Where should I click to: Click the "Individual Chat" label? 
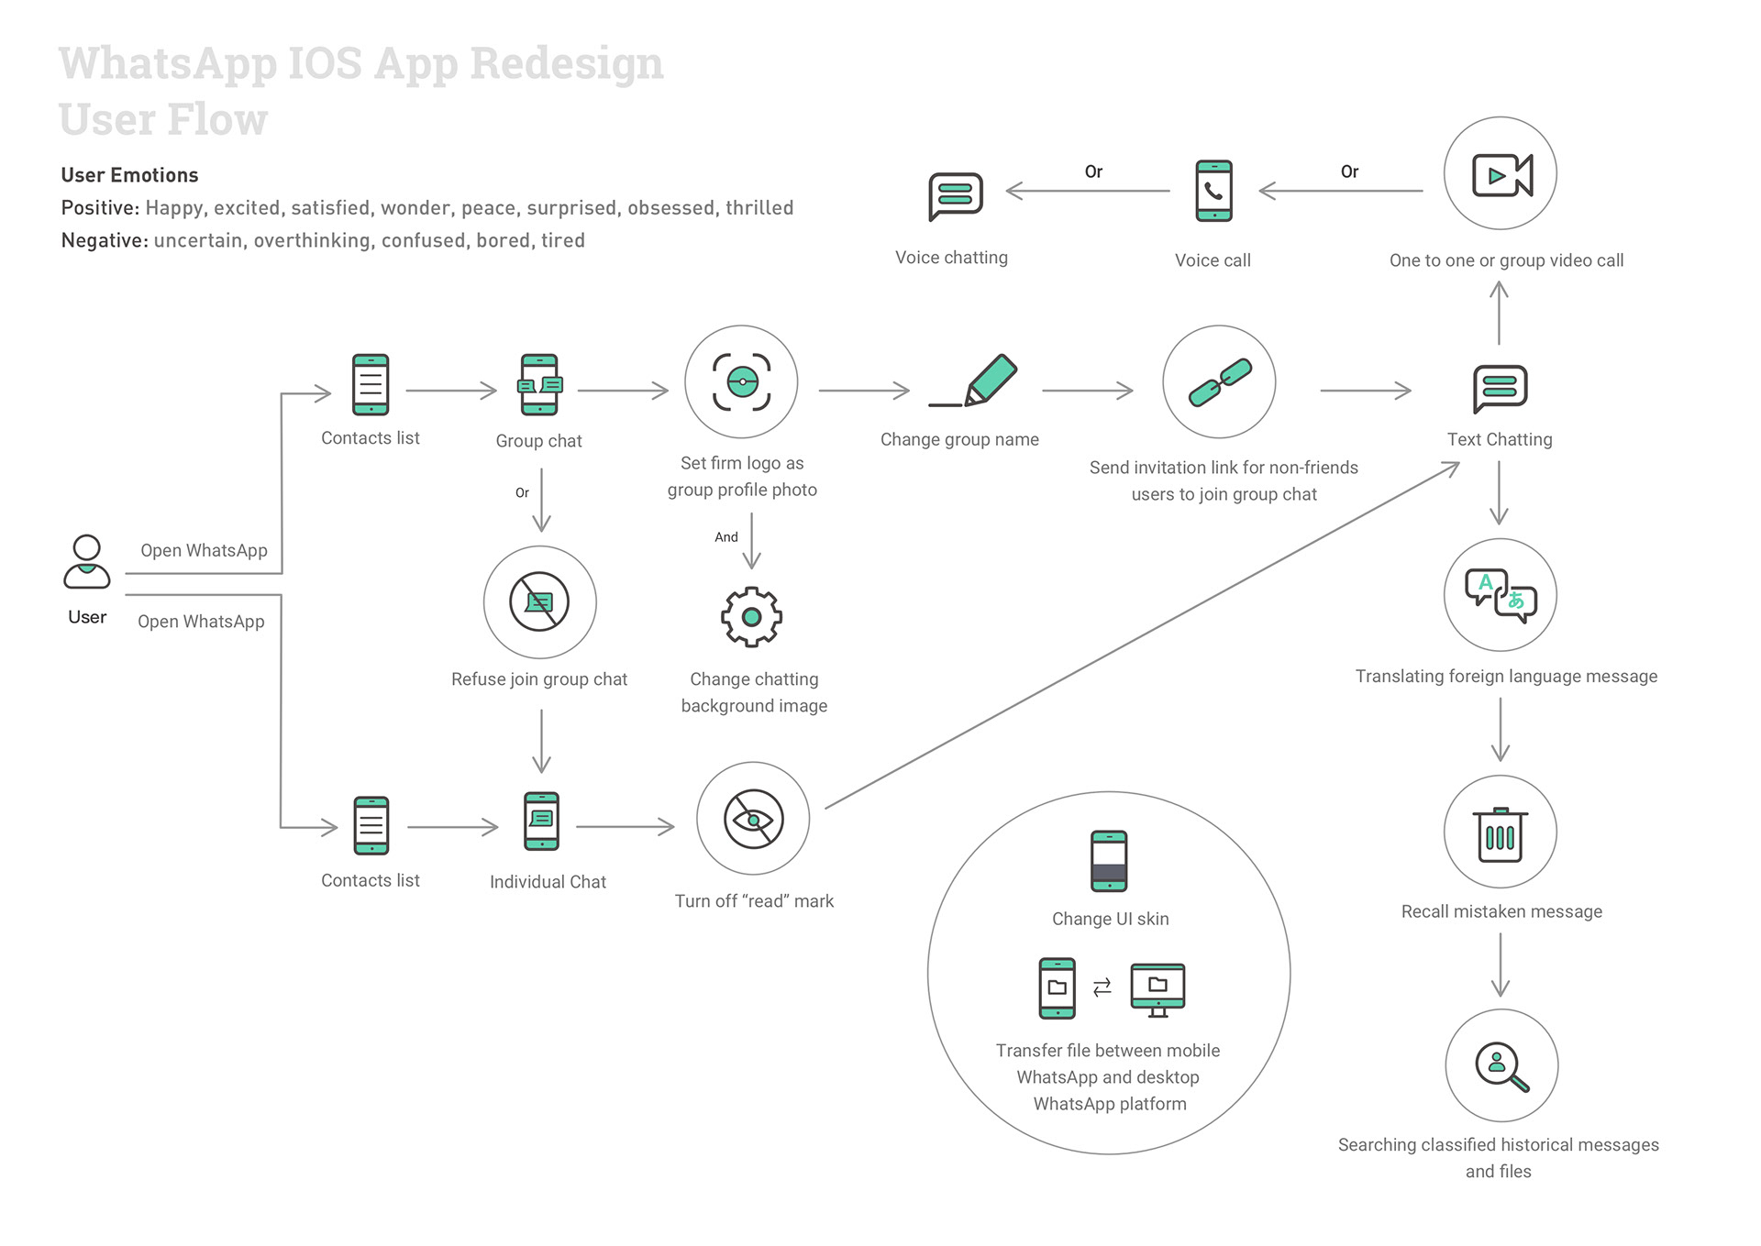(548, 882)
